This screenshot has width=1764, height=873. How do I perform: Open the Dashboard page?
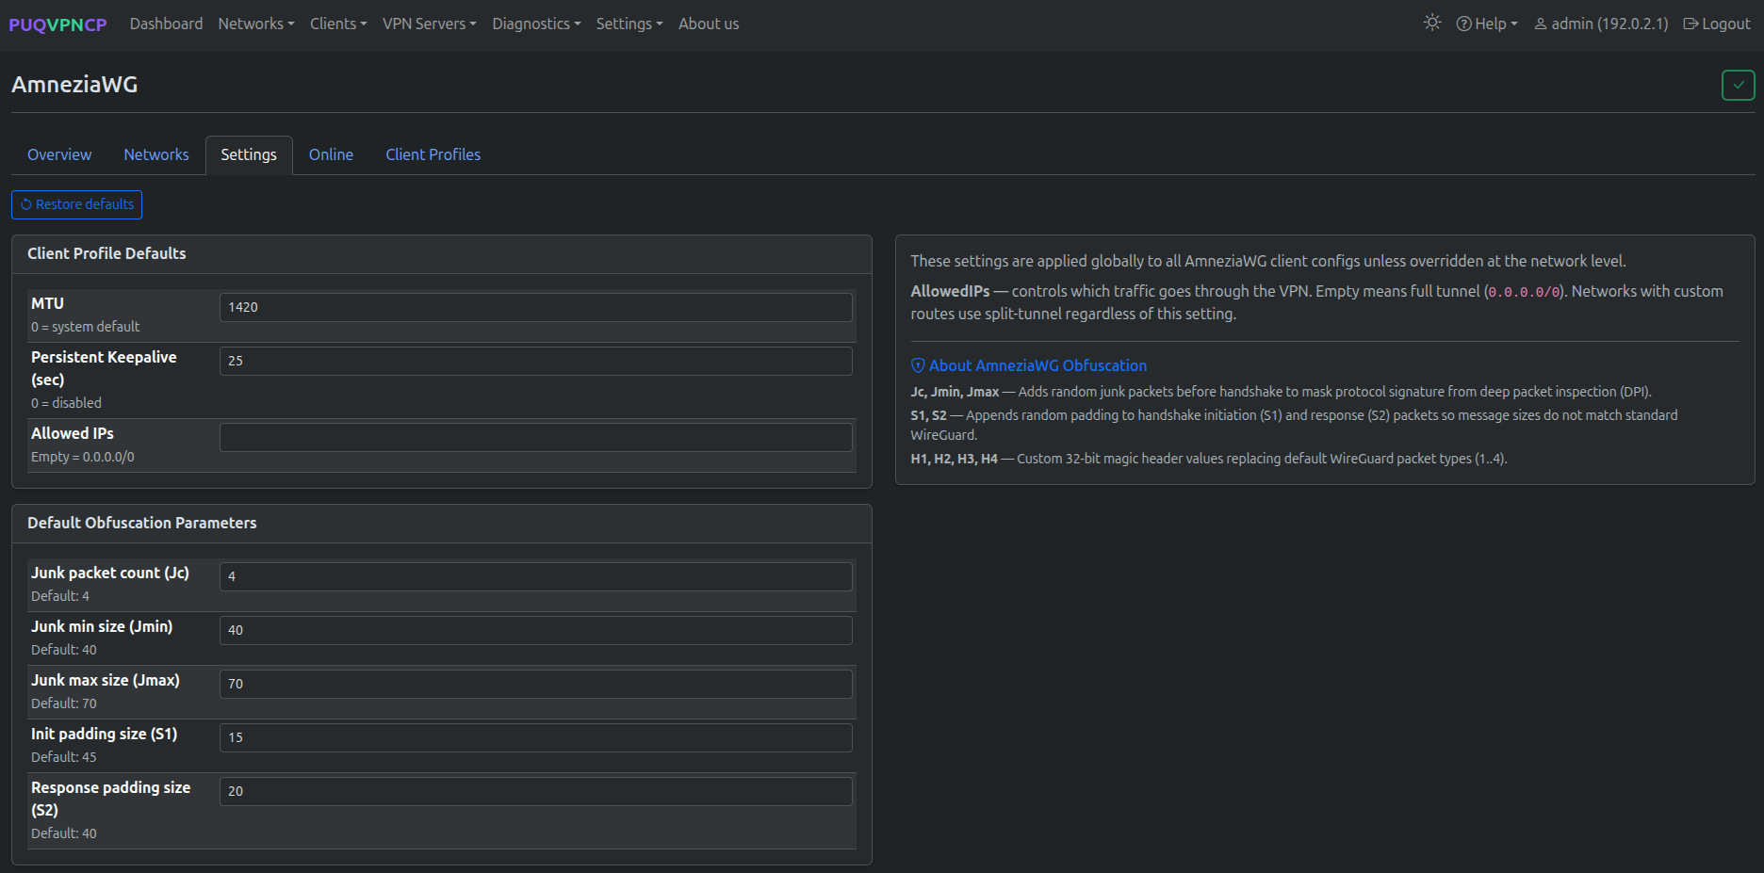[x=166, y=24]
